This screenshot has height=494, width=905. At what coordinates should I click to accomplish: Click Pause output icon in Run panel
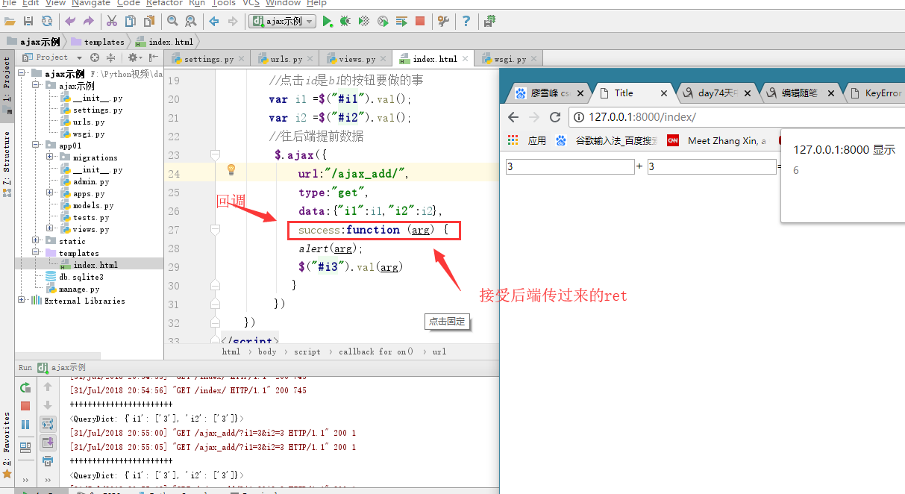25,425
